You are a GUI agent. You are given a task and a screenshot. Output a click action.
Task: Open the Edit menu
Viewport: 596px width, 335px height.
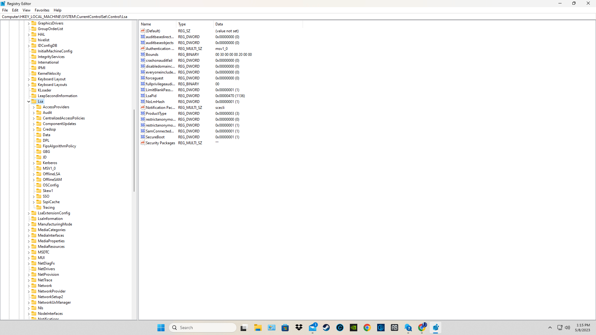15,10
